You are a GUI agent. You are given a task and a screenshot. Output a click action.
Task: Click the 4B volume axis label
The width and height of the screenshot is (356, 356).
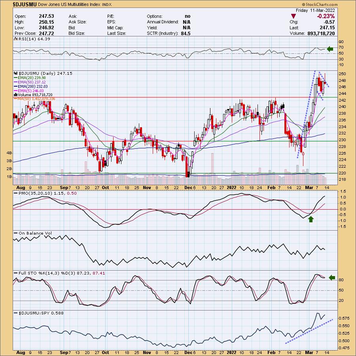9,153
